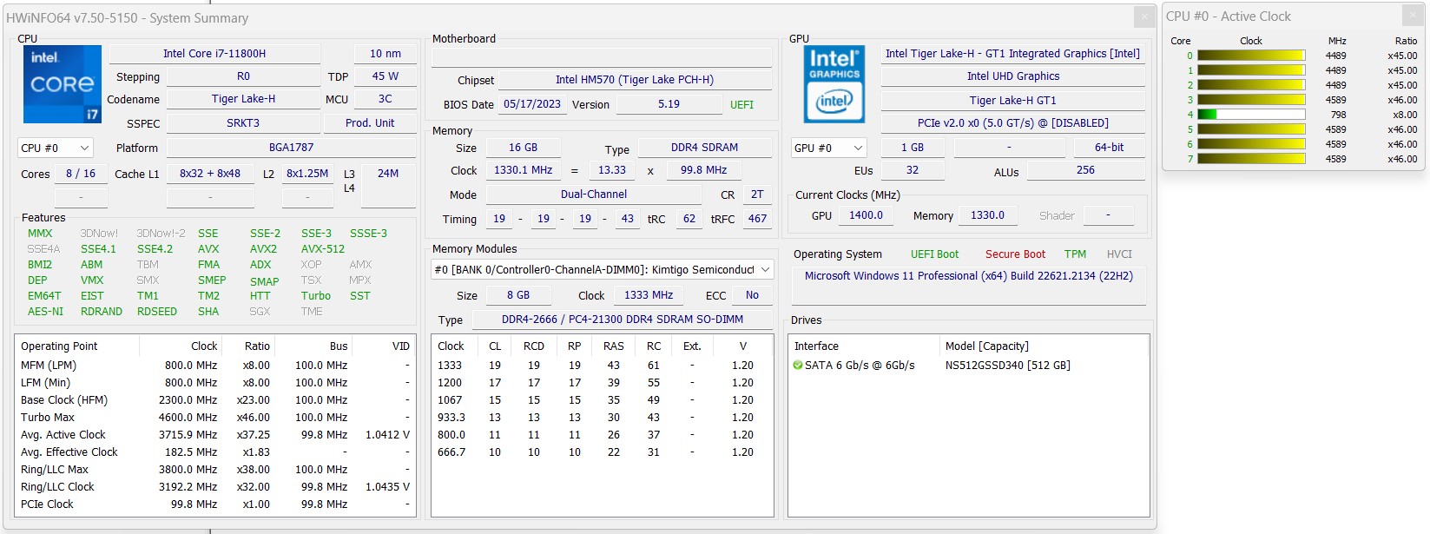This screenshot has height=534, width=1430.
Task: Click the tRFC value 467
Action: click(757, 219)
